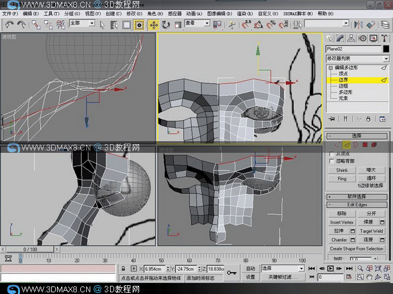Click the 0 / 100 time slider
Viewport: 393px width, 294px height.
(30, 249)
